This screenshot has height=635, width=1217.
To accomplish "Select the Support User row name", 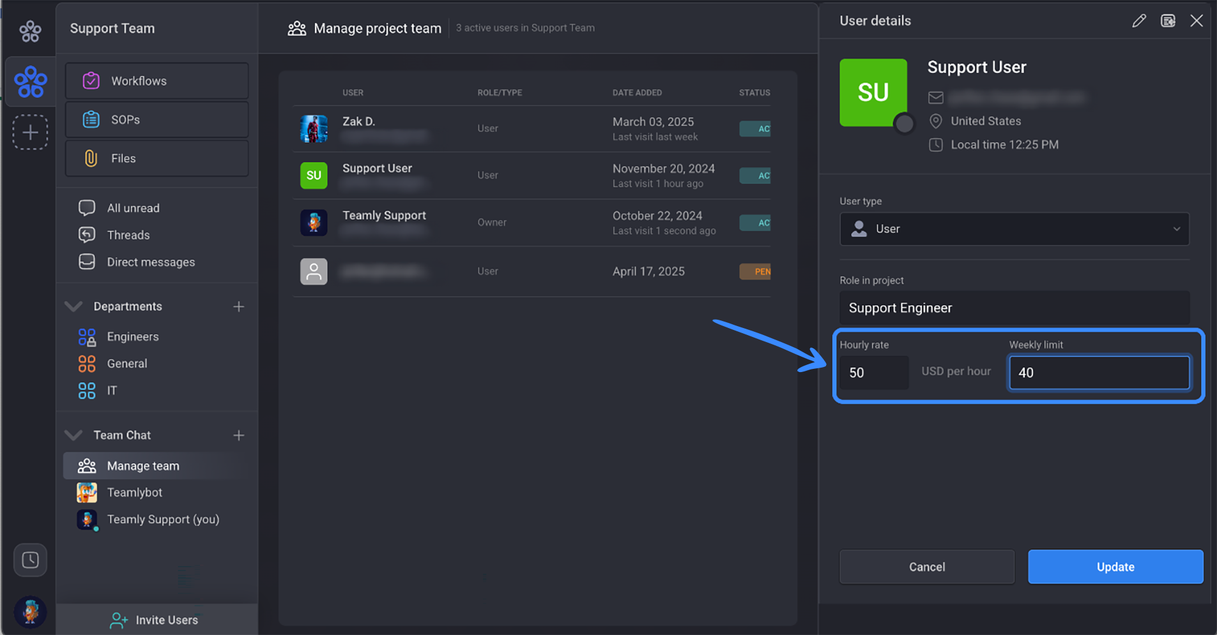I will [x=377, y=168].
